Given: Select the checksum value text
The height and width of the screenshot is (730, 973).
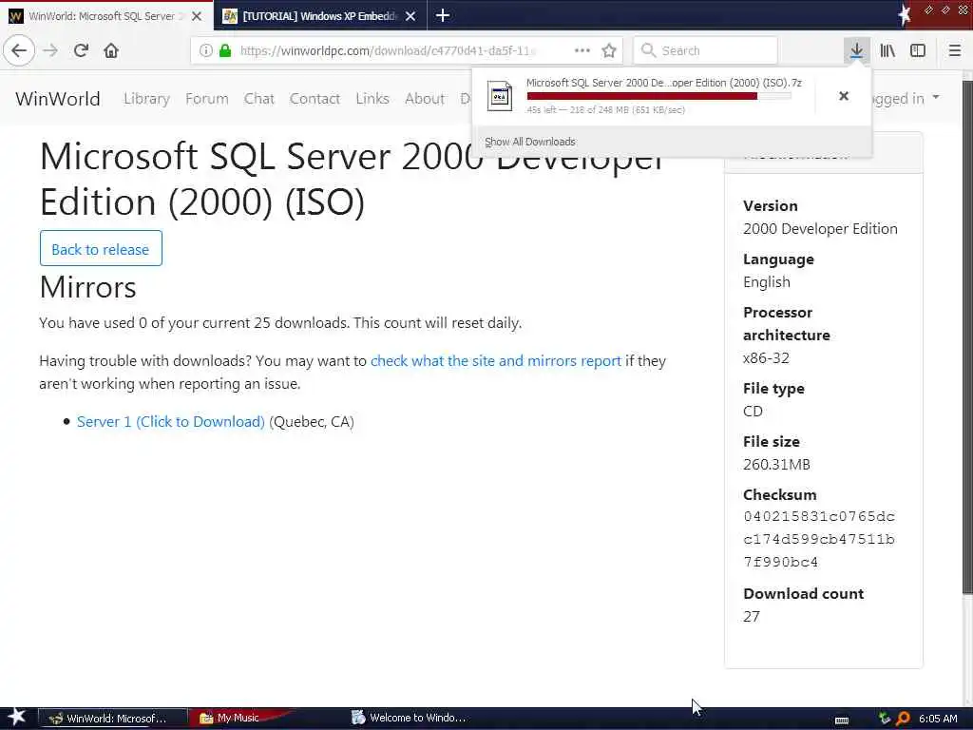Looking at the screenshot, I should (819, 539).
